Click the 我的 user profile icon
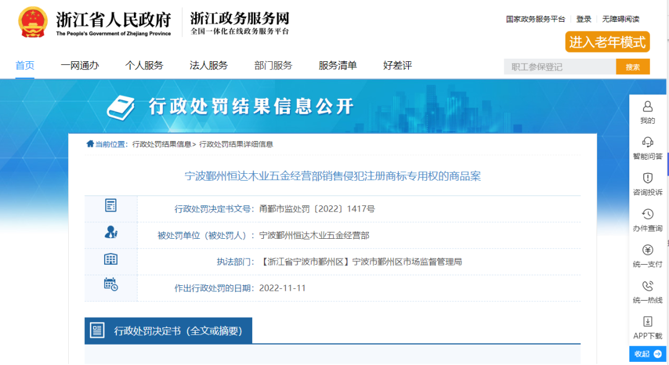Image resolution: width=669 pixels, height=365 pixels. pyautogui.click(x=647, y=107)
